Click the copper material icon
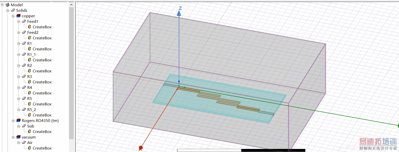Viewport: 399px width, 152px height. click(x=18, y=16)
